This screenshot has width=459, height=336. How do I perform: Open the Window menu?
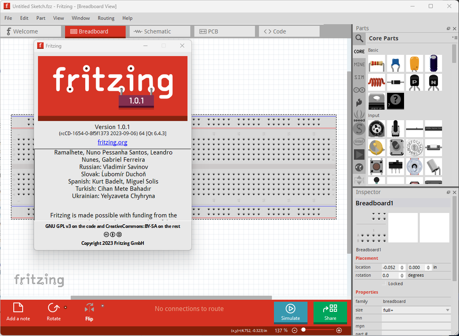tap(81, 18)
